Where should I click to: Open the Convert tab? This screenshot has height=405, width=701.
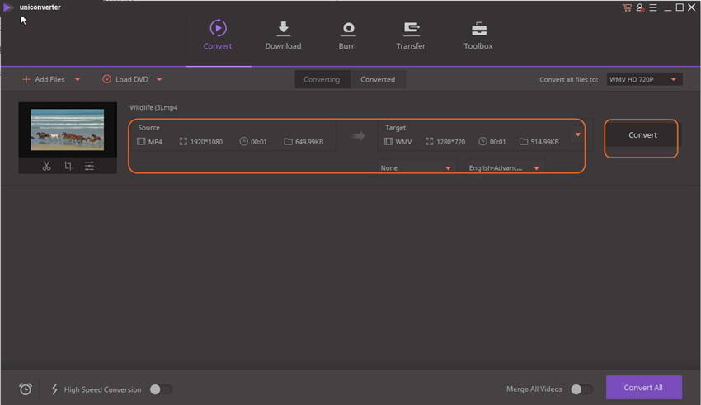point(218,35)
